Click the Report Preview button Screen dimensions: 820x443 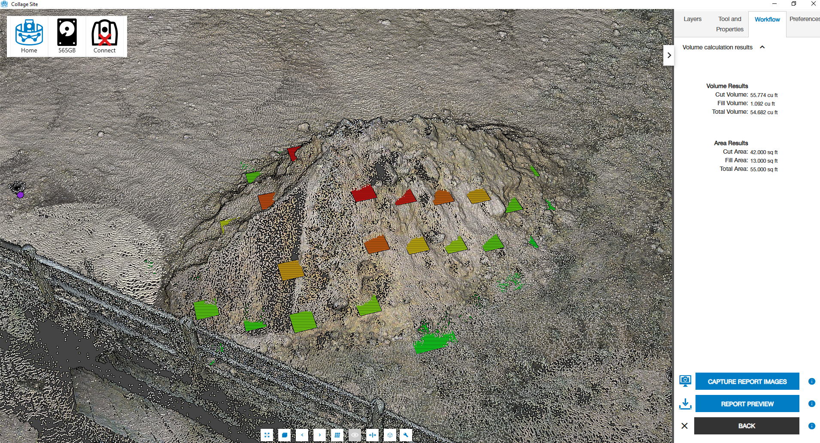click(747, 404)
